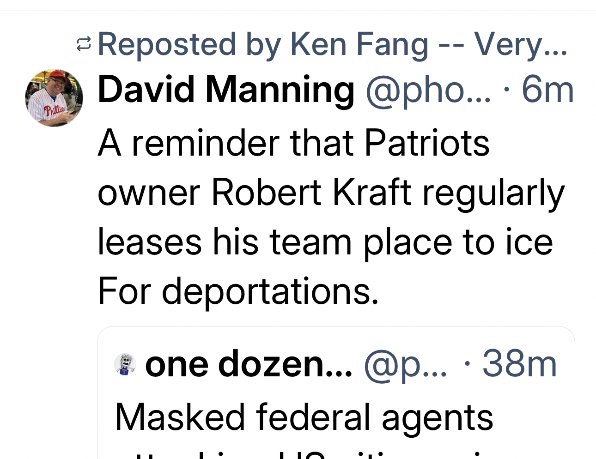Image resolution: width=596 pixels, height=459 pixels.
Task: Click the "one dozen" quoted author avatar
Action: click(125, 364)
